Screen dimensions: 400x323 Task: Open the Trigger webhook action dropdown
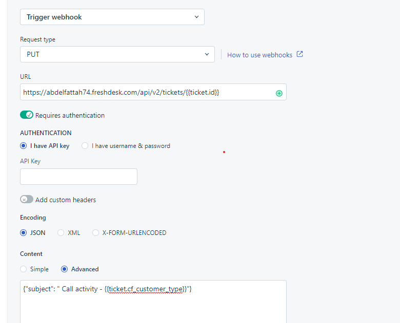click(112, 17)
